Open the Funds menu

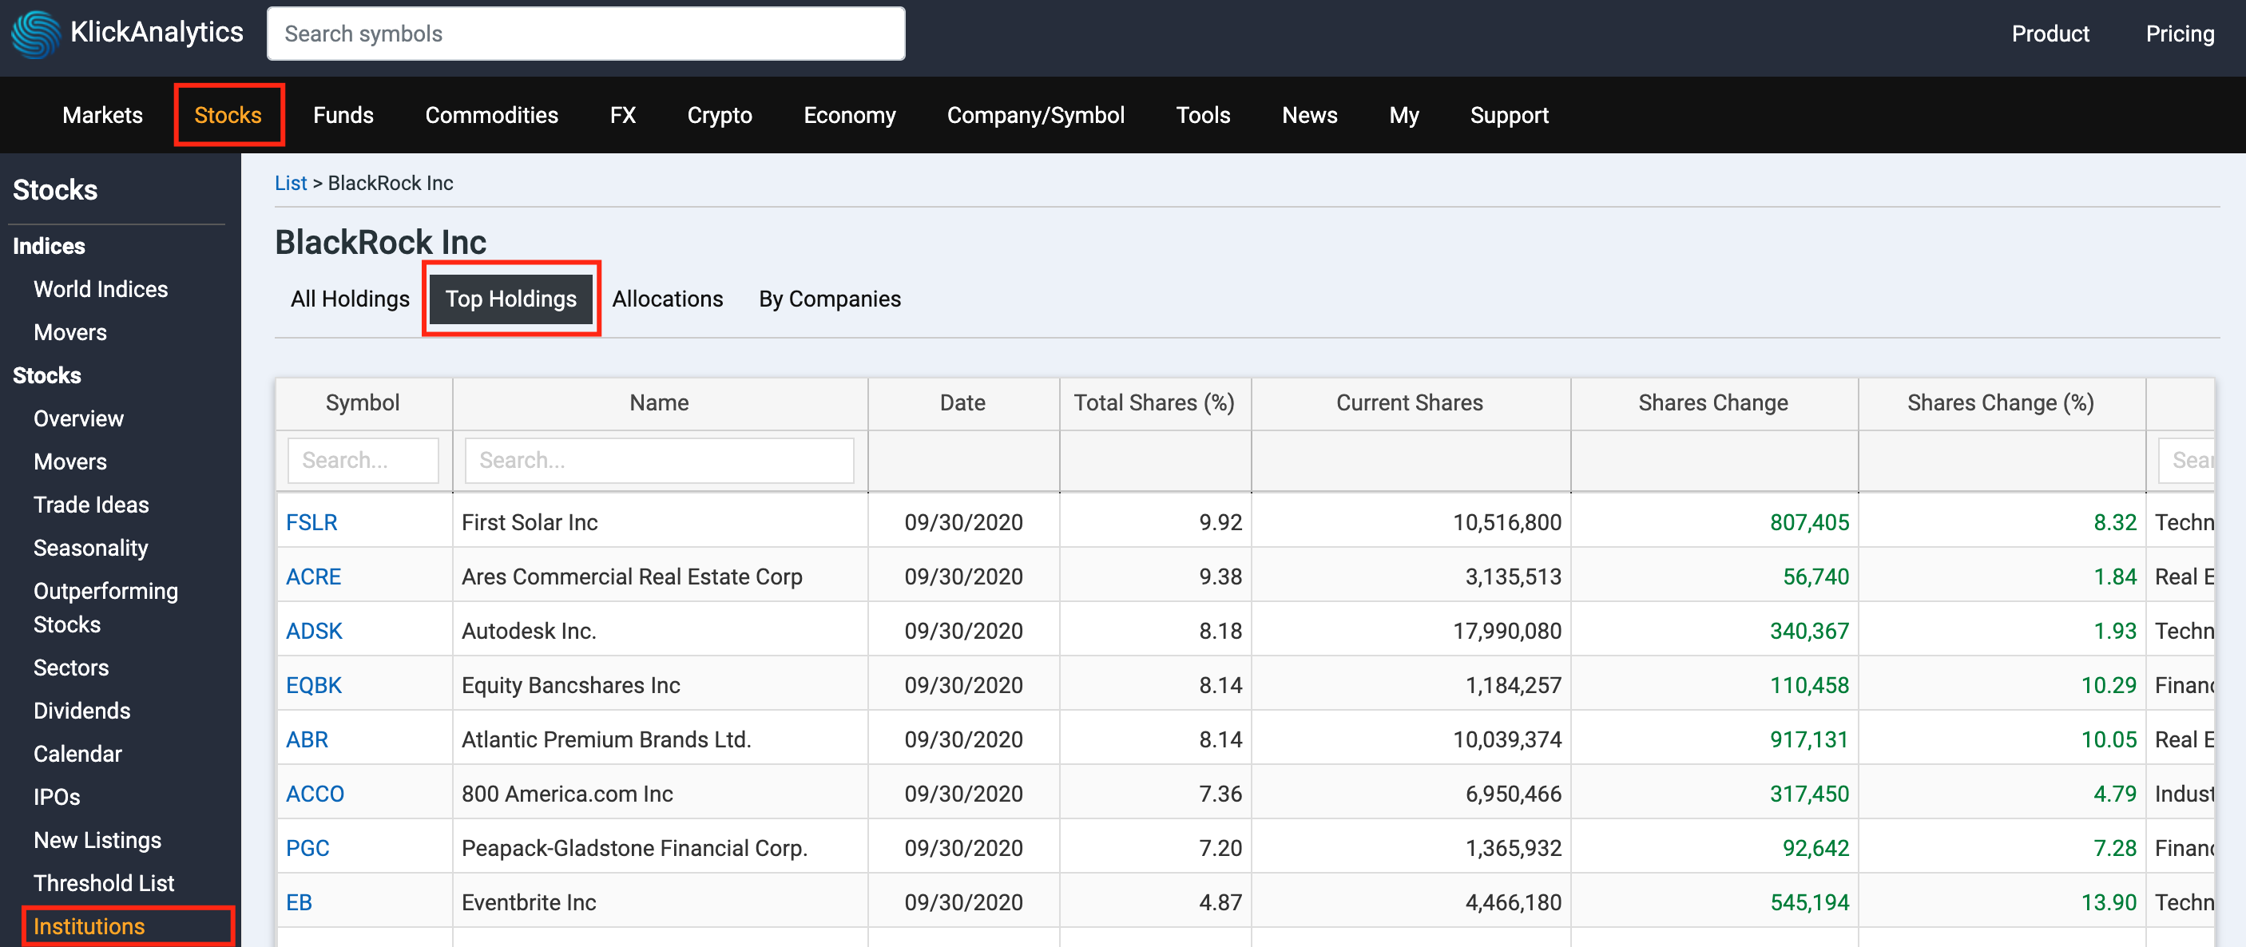[x=343, y=115]
